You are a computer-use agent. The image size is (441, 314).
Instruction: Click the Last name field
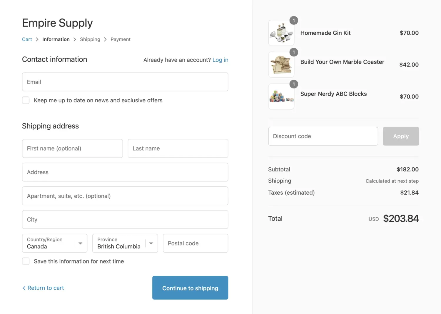pos(178,148)
